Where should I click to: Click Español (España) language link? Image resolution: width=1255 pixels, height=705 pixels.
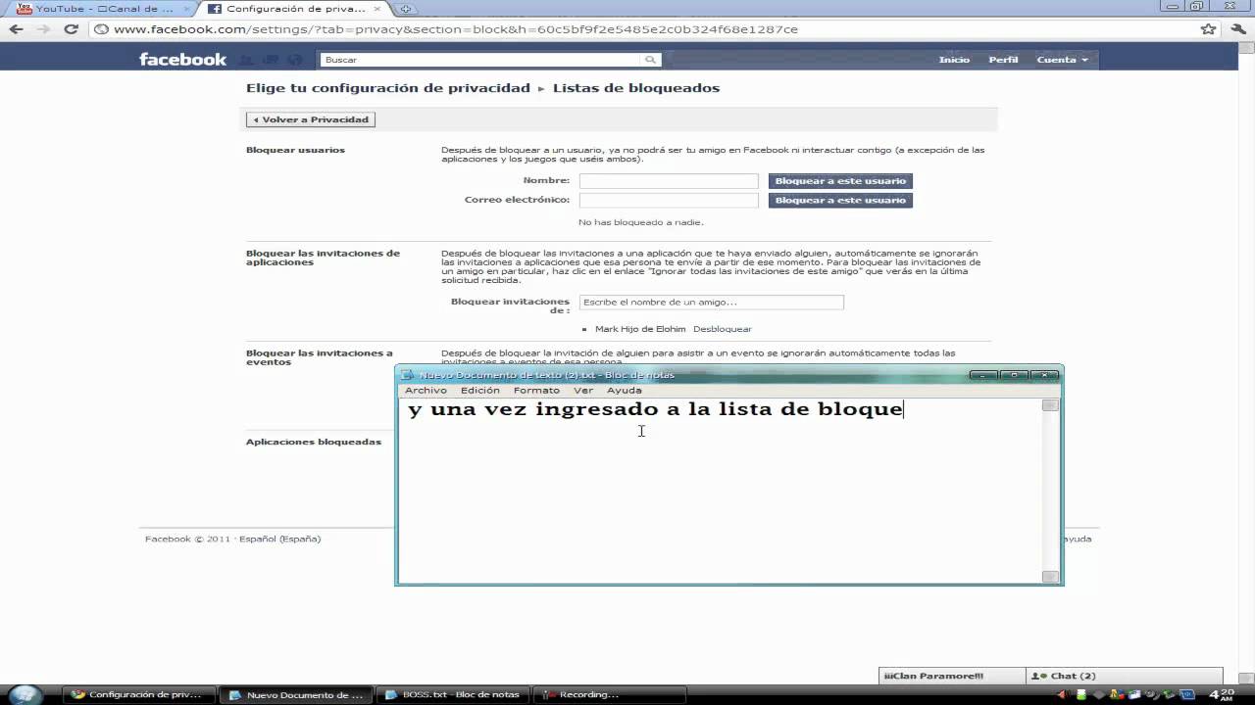point(279,539)
